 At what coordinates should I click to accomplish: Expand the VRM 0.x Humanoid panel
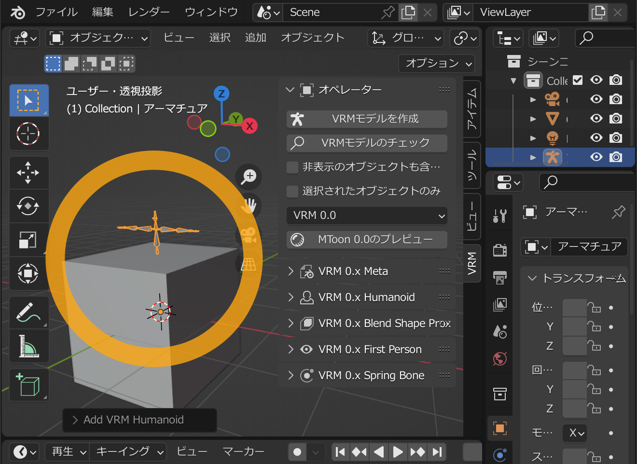click(x=367, y=297)
